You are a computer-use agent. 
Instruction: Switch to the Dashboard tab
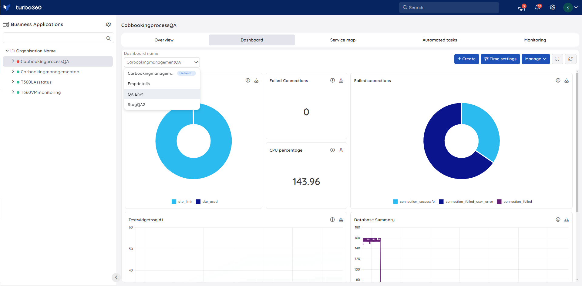click(252, 40)
